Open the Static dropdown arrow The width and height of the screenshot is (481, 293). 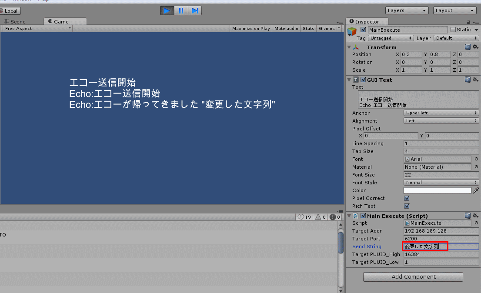(x=476, y=30)
